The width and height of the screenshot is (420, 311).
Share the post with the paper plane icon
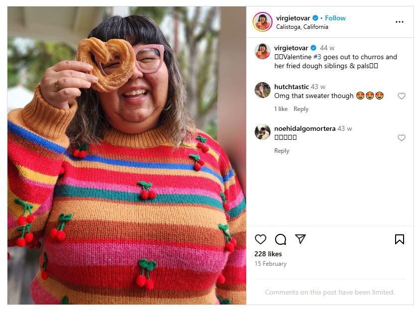tap(300, 239)
